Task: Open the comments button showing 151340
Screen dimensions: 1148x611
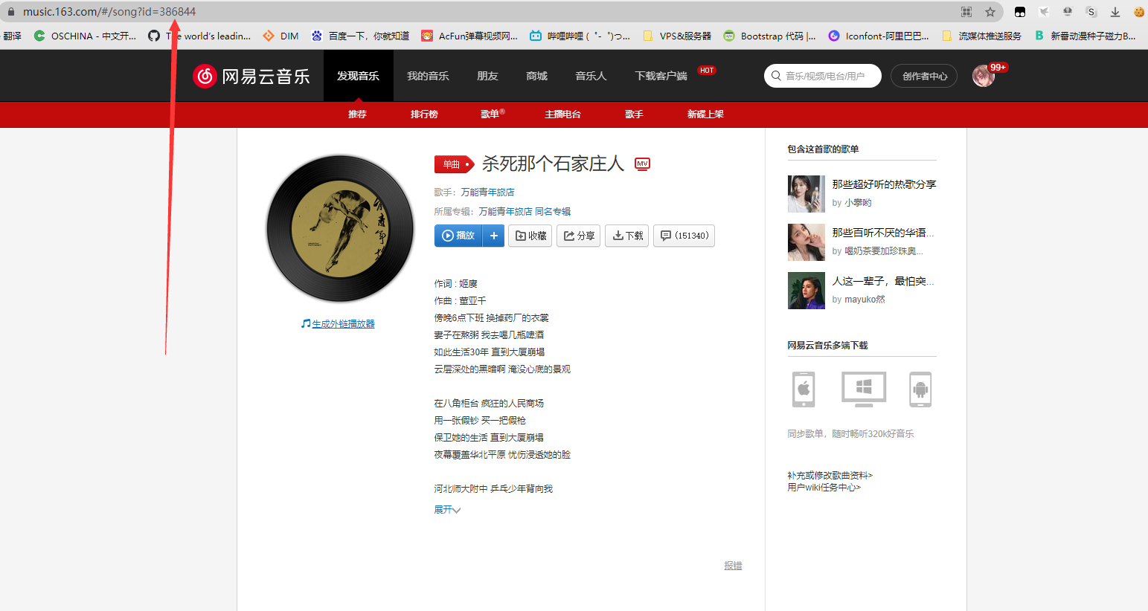Action: tap(684, 236)
